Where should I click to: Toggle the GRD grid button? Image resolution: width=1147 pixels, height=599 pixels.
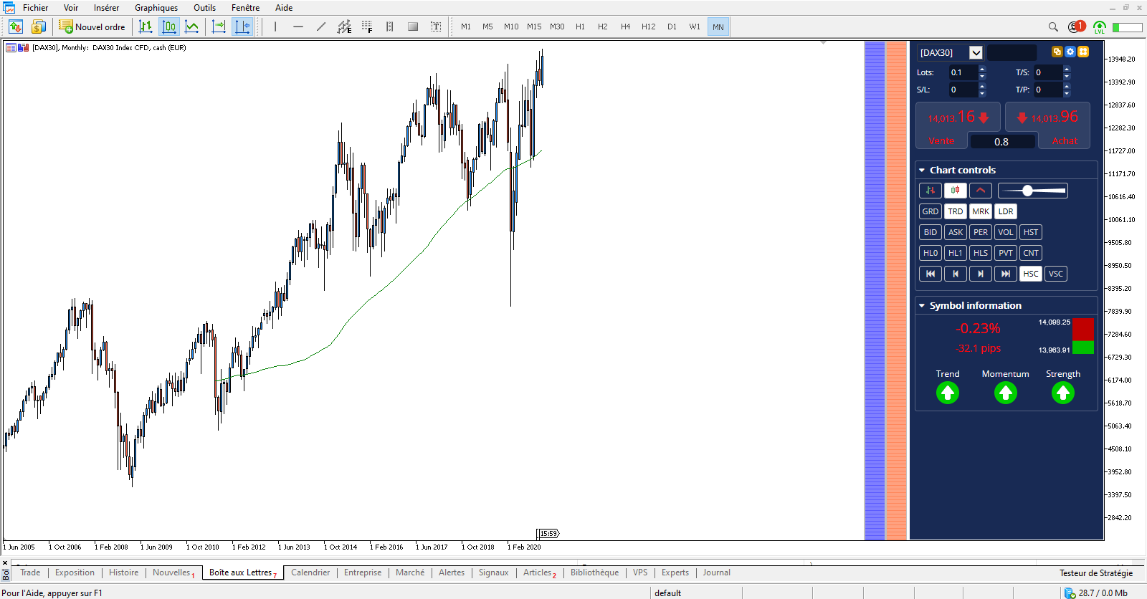pyautogui.click(x=930, y=211)
